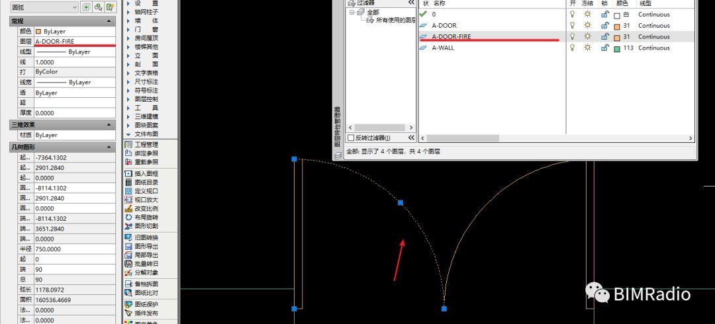Click the 所有使用的图层 filter node
Screen dimensions: 715x324
pos(391,20)
